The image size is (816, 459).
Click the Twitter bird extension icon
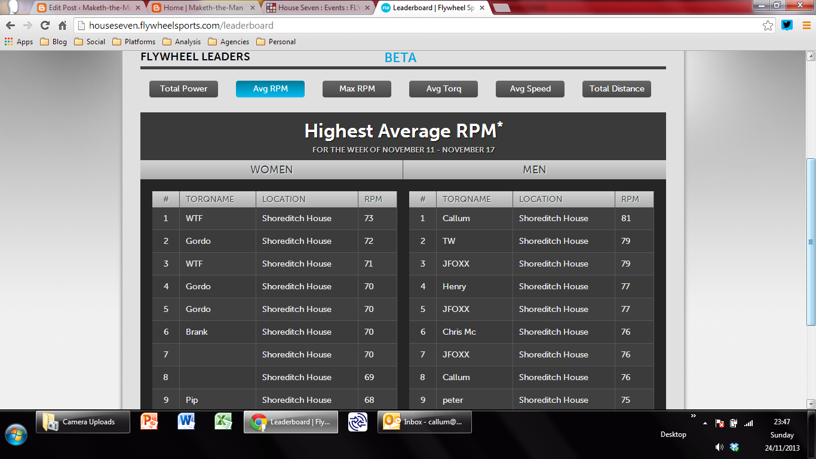[x=787, y=25]
